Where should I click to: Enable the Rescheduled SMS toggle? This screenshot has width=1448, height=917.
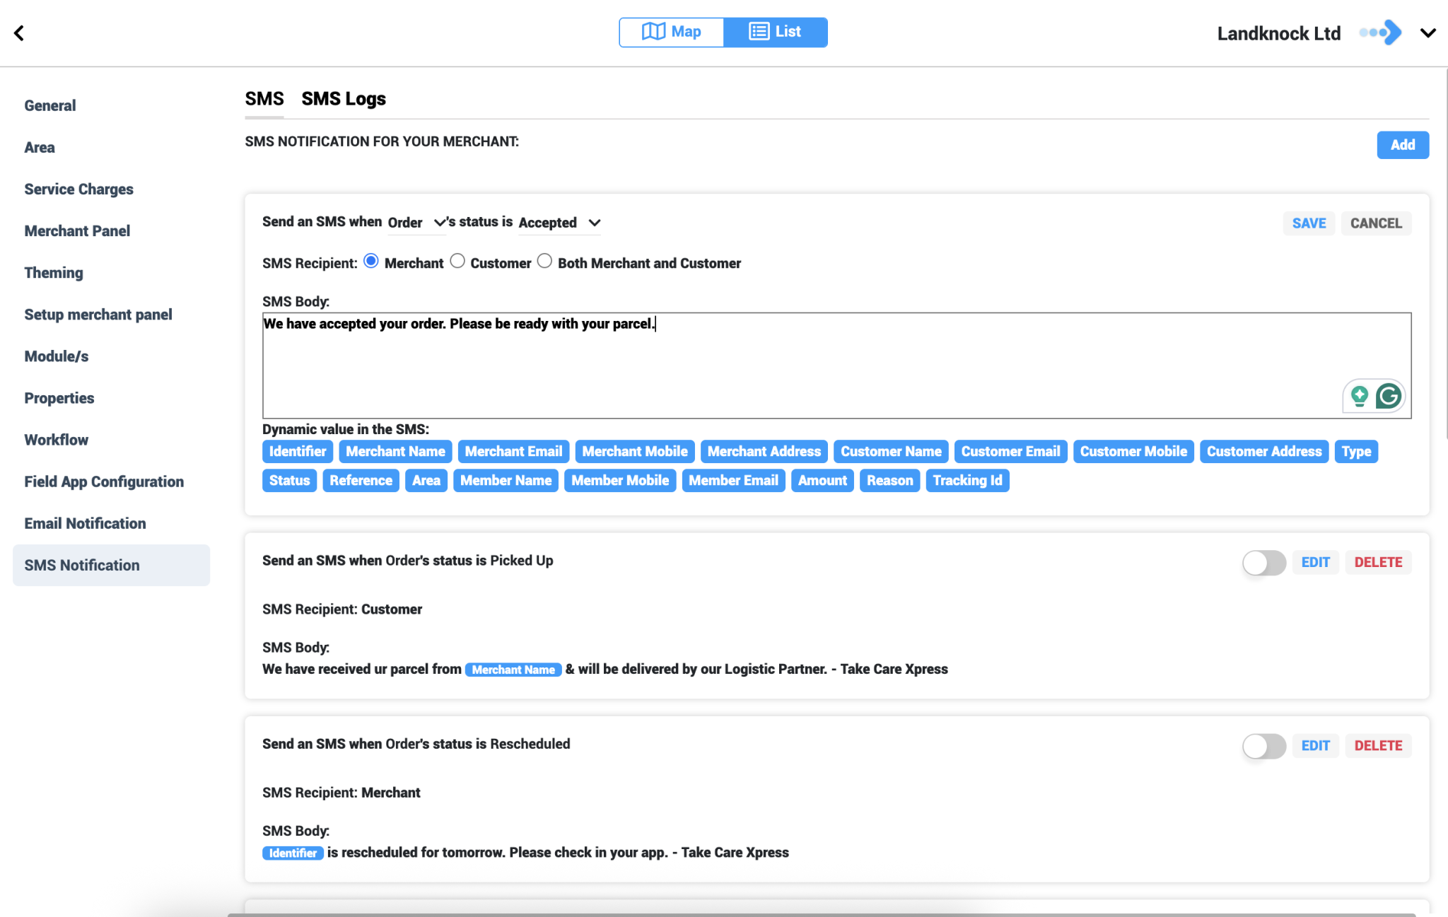(1263, 746)
